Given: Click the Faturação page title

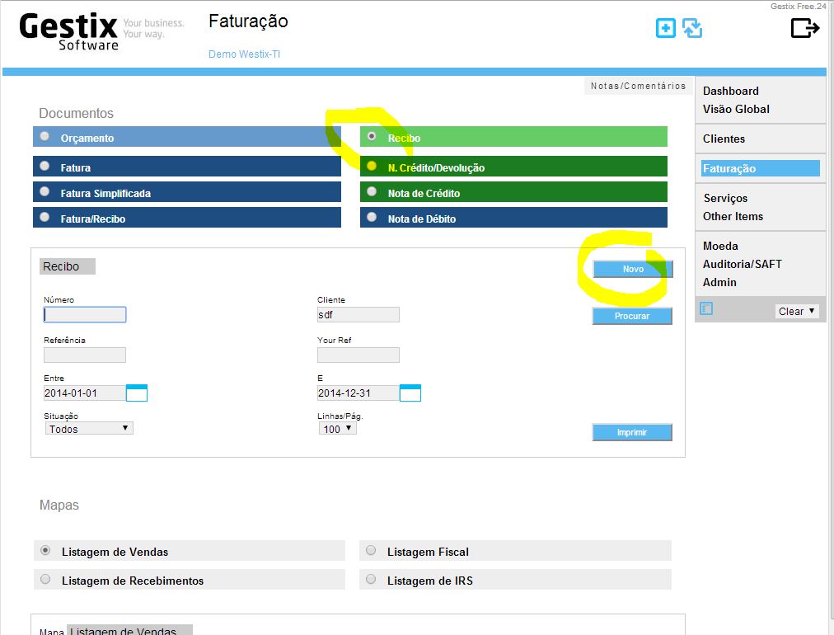Looking at the screenshot, I should point(248,21).
